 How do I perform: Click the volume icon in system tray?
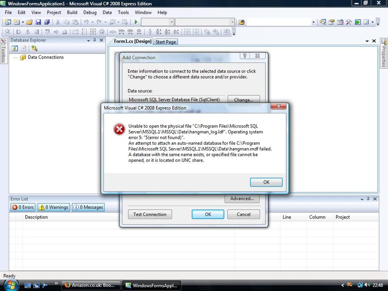367,285
